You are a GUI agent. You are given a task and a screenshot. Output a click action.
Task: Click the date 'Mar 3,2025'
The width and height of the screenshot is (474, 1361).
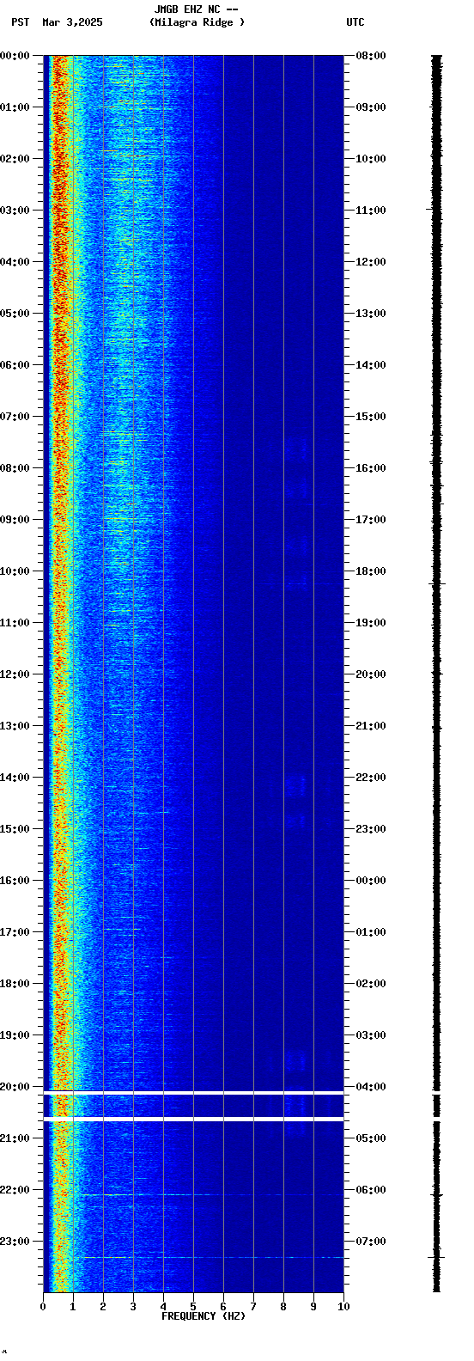(72, 22)
